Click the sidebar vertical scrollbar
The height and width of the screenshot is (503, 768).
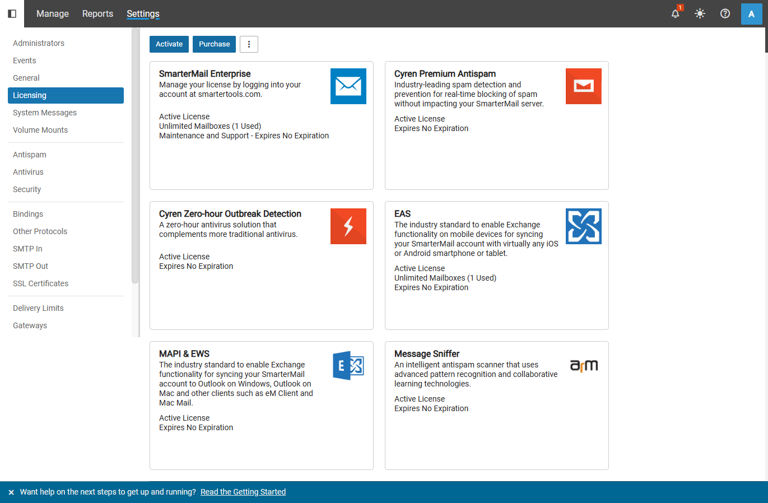tap(134, 157)
